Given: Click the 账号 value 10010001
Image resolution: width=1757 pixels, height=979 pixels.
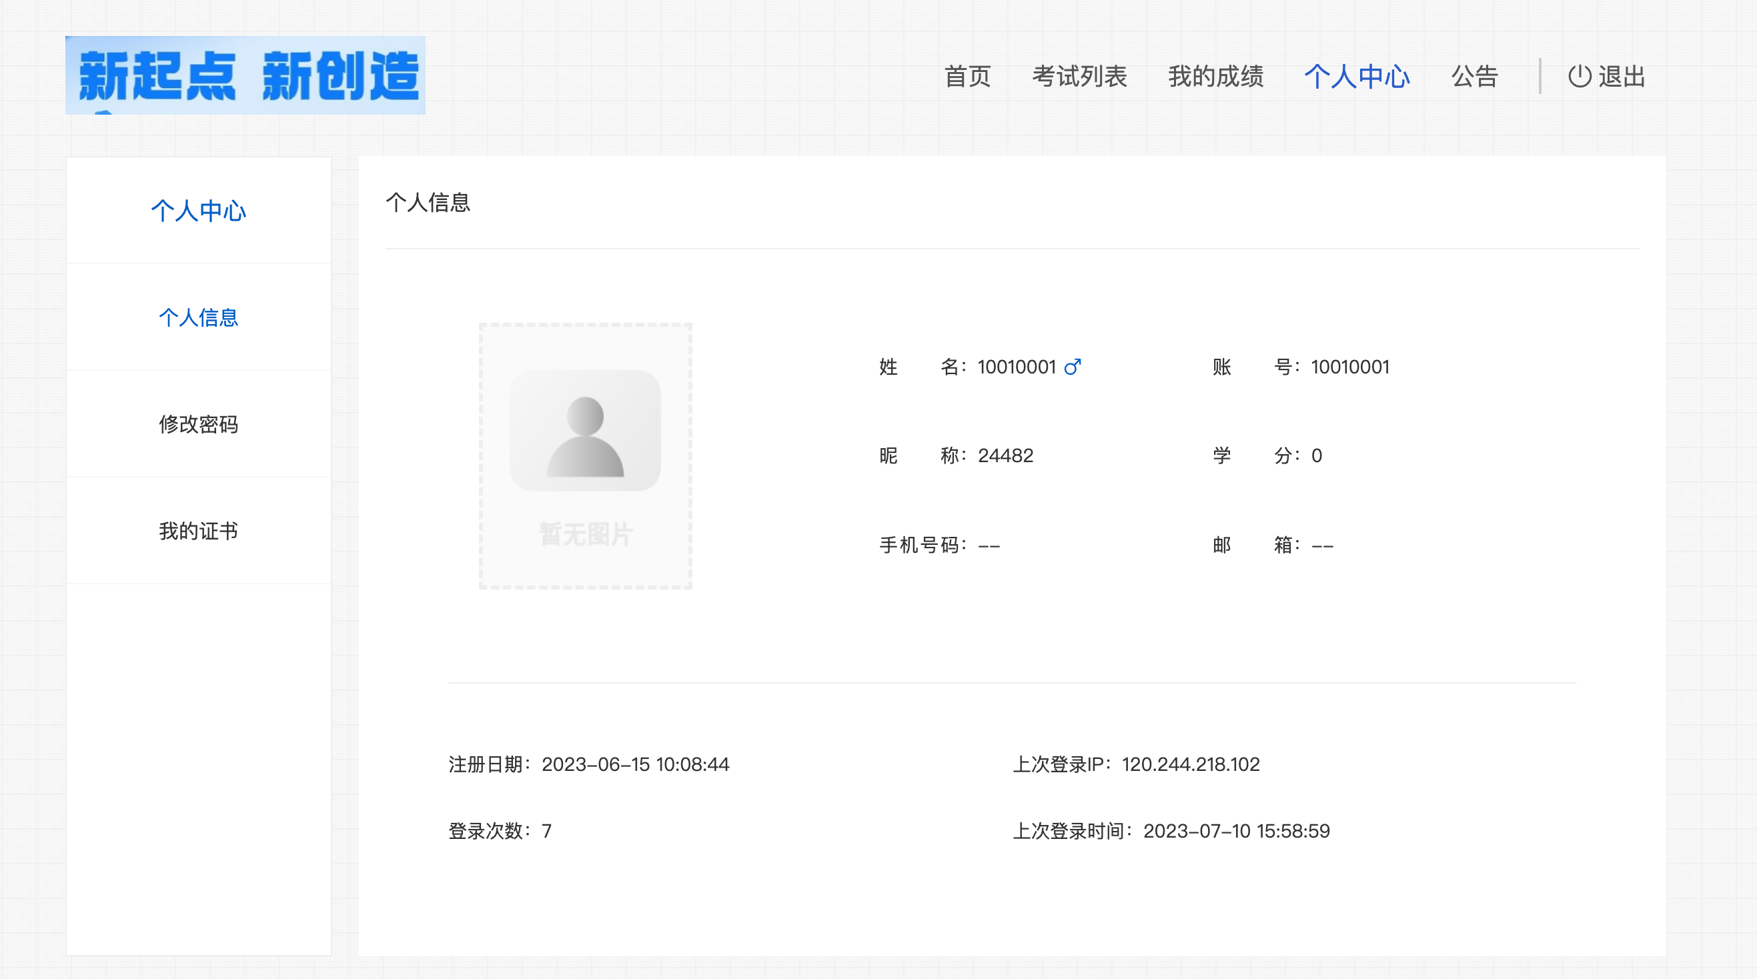Looking at the screenshot, I should click(x=1350, y=367).
